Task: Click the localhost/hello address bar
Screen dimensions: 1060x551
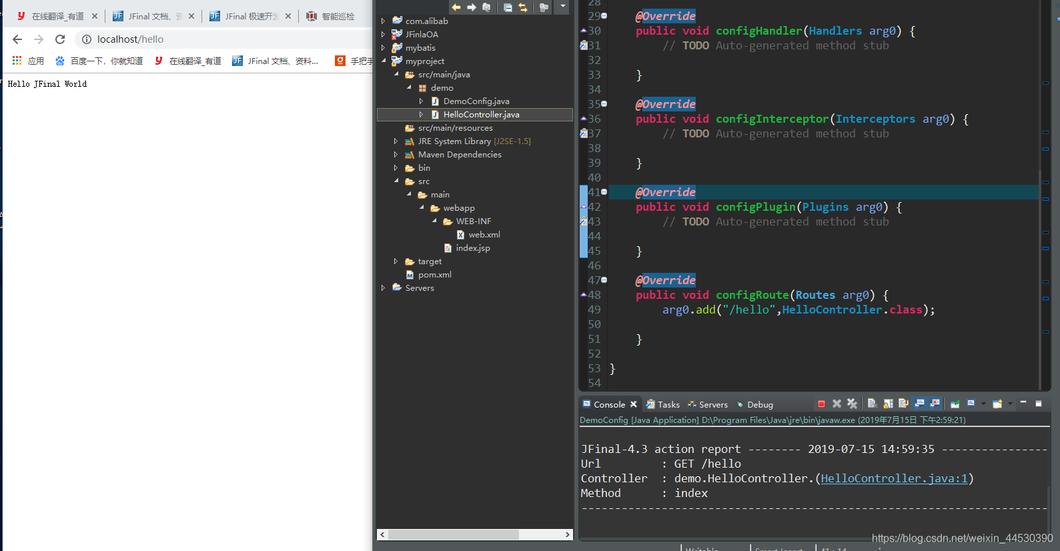Action: click(223, 39)
